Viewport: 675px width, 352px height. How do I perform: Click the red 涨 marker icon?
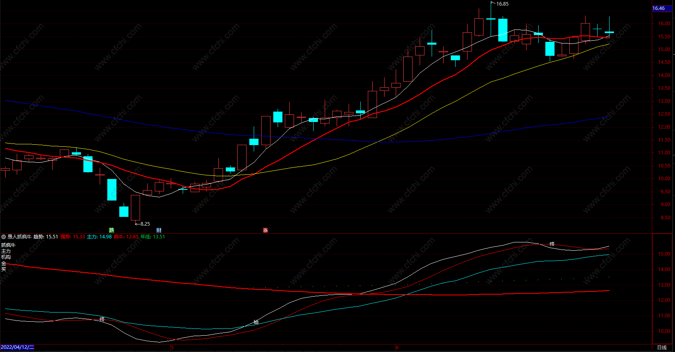point(265,230)
